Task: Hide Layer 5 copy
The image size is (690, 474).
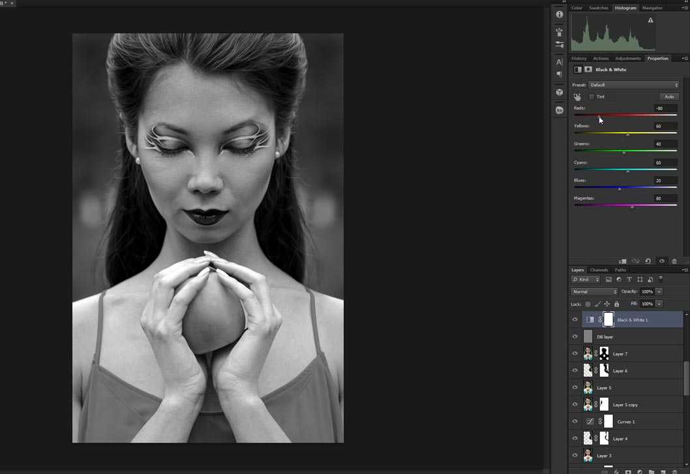Action: (575, 404)
